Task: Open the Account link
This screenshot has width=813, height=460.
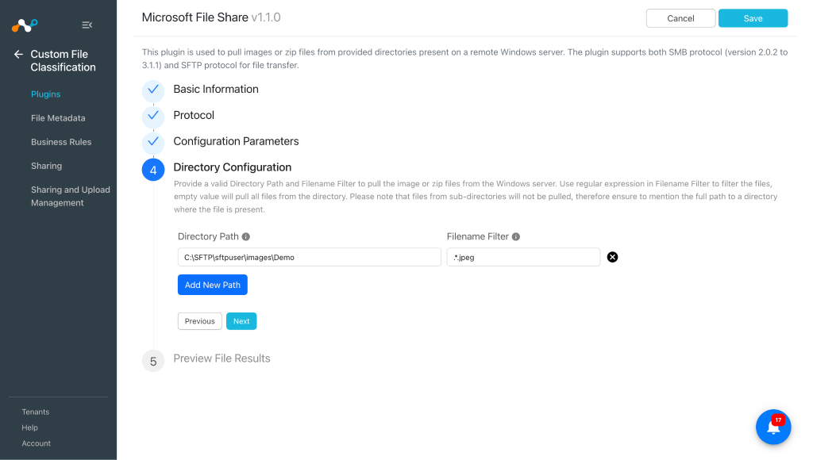Action: point(37,443)
